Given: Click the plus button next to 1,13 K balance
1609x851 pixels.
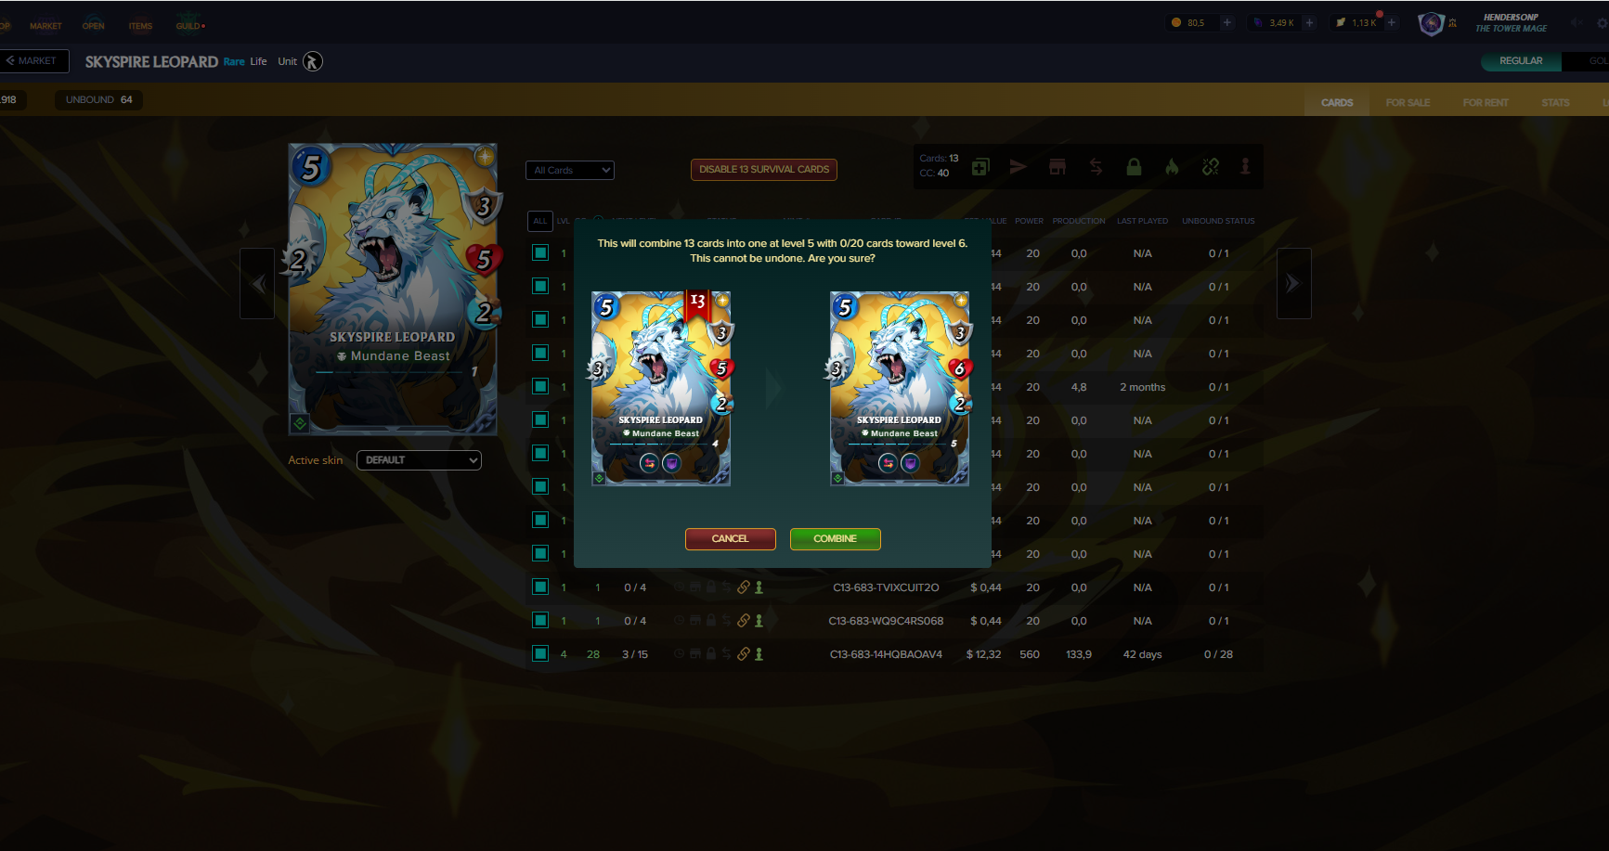Looking at the screenshot, I should point(1392,22).
